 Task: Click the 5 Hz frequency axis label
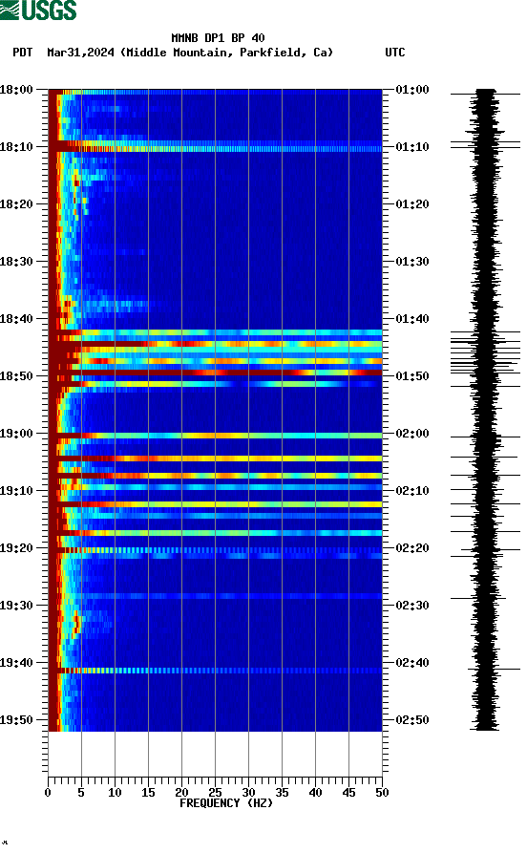coord(81,793)
